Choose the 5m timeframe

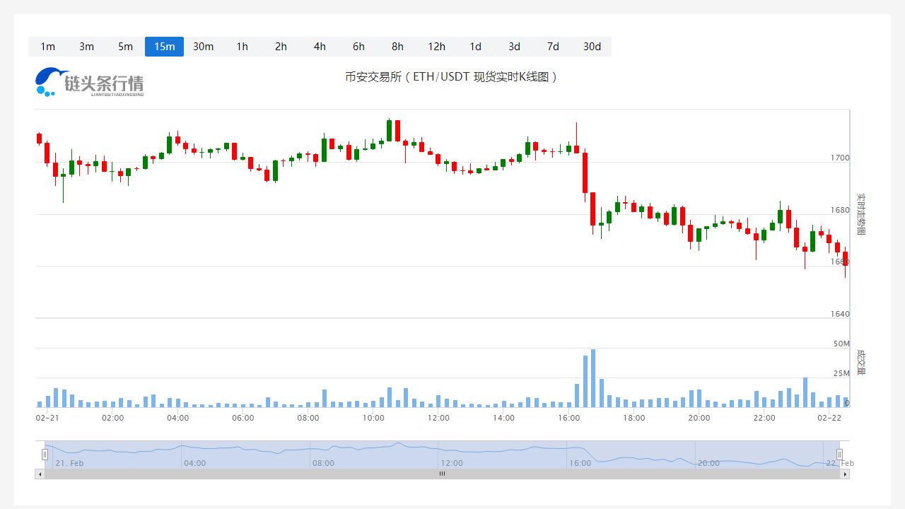pyautogui.click(x=125, y=47)
